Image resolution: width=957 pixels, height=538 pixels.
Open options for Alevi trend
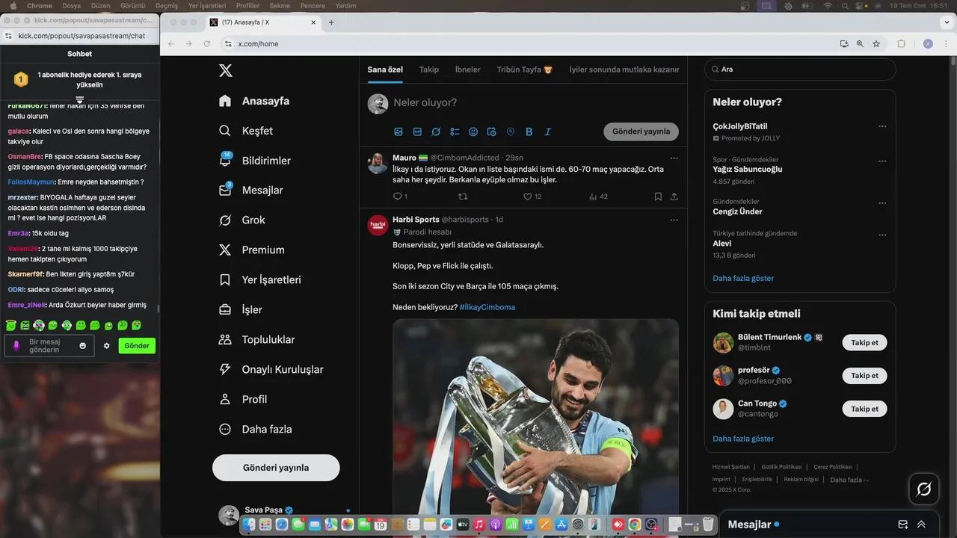click(882, 234)
